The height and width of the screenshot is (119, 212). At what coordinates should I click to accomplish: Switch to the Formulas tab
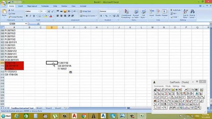pyautogui.click(x=45, y=6)
